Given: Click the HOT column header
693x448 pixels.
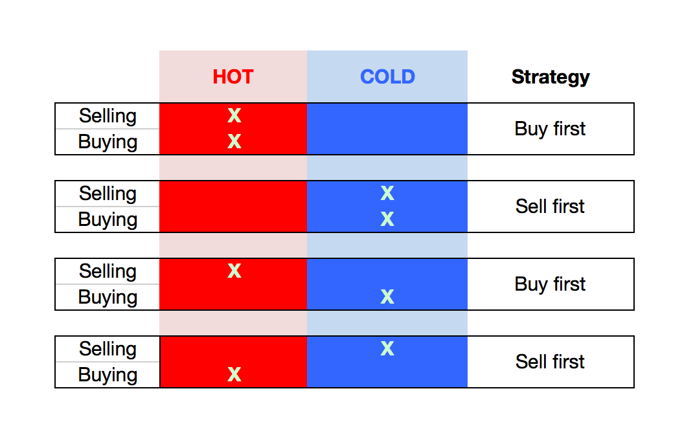Looking at the screenshot, I should pyautogui.click(x=233, y=77).
